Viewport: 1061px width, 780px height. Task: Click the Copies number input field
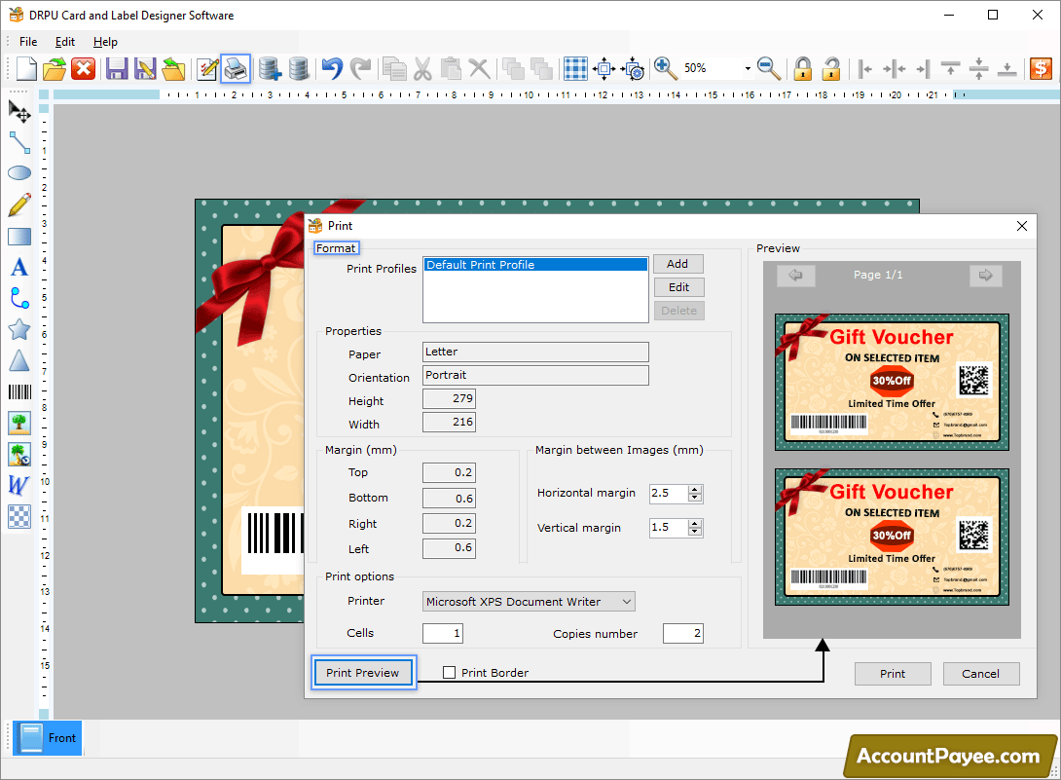[x=683, y=633]
